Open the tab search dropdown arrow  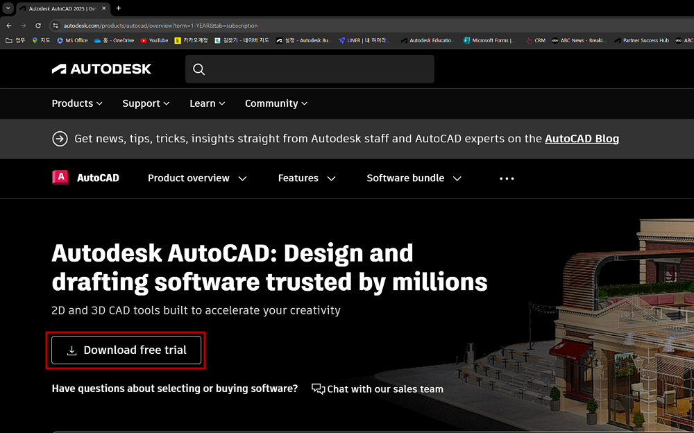coord(8,8)
